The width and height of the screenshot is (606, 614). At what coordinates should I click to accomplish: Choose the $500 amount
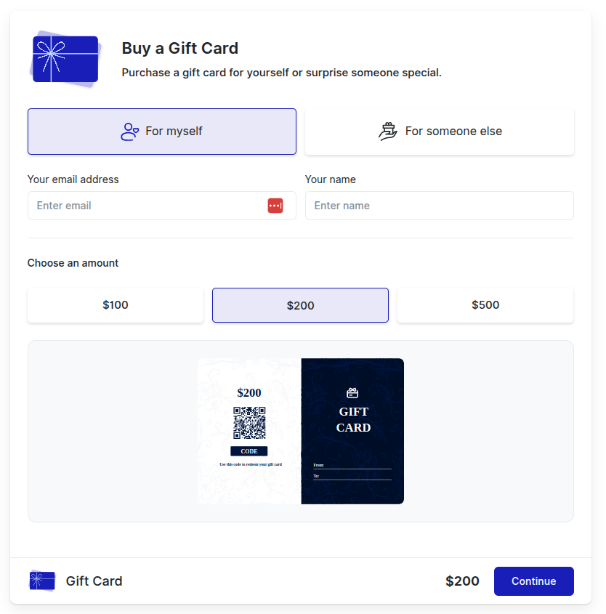click(x=485, y=305)
